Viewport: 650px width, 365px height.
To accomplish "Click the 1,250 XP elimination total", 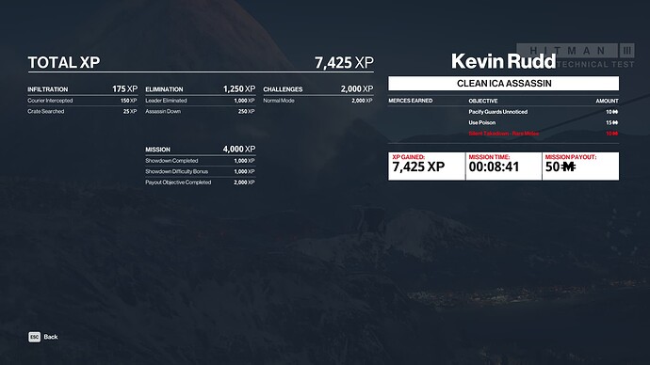I will tap(239, 89).
